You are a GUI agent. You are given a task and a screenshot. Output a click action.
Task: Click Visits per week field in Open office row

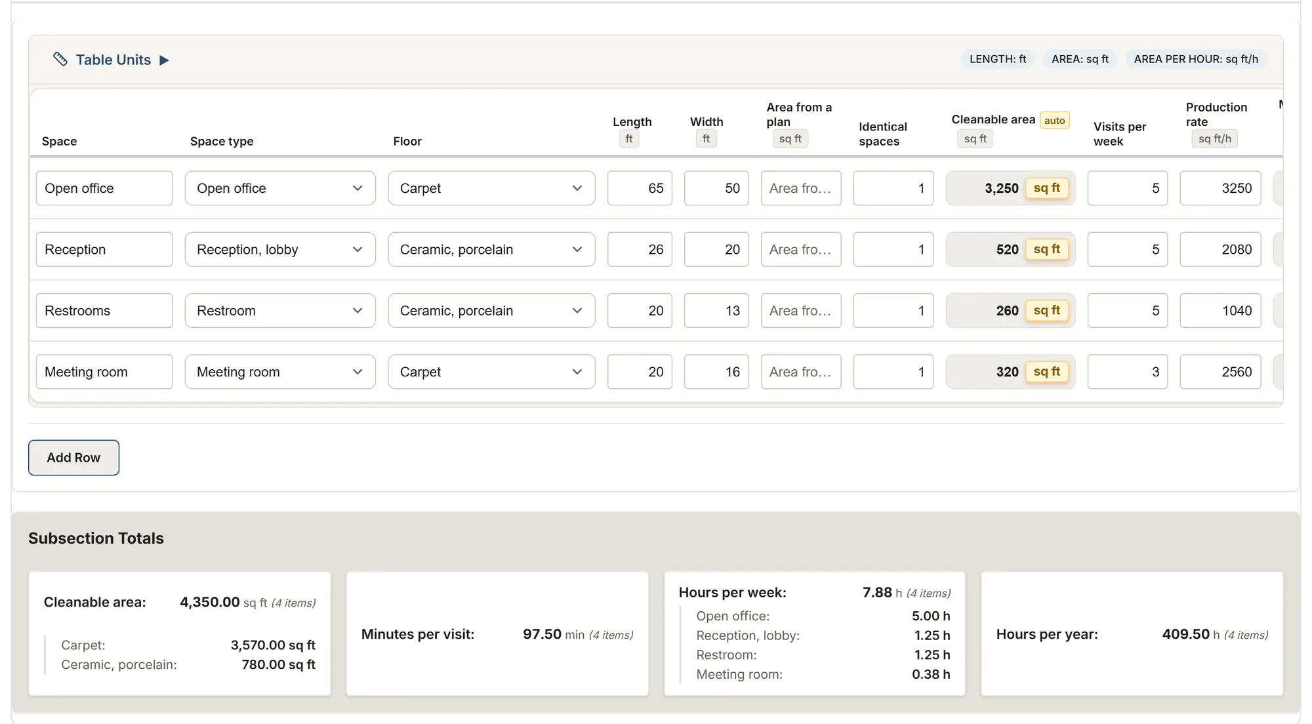coord(1128,188)
